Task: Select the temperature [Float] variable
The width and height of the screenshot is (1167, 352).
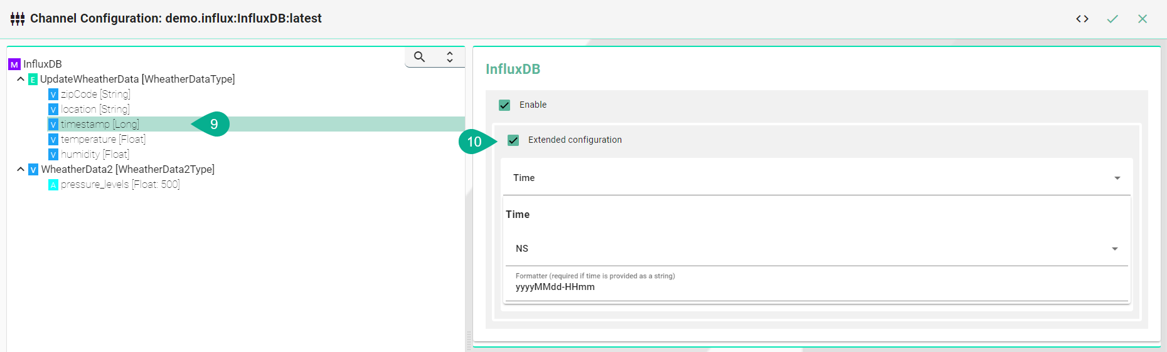Action: click(103, 140)
